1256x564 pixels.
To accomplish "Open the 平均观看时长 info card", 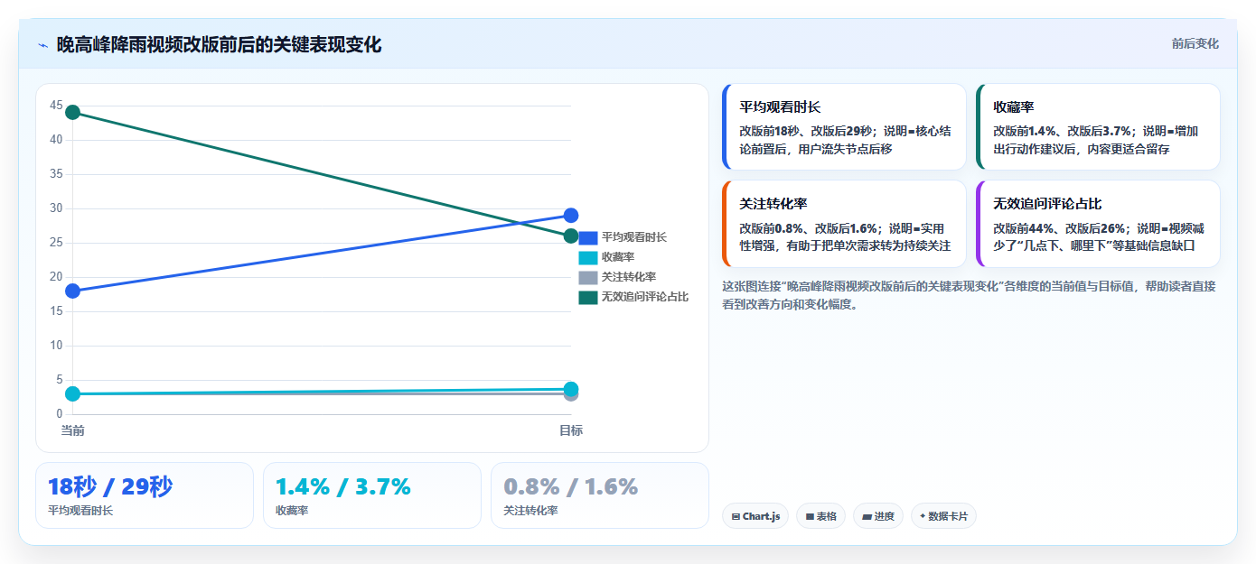I will pos(844,126).
